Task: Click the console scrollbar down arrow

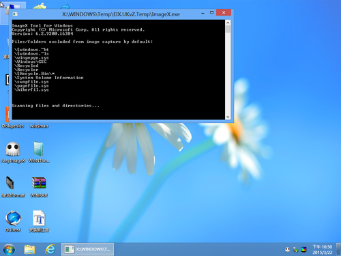Action: click(228, 117)
